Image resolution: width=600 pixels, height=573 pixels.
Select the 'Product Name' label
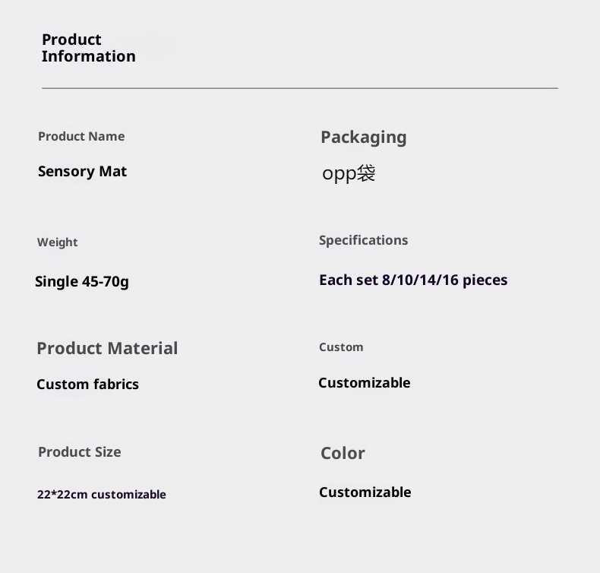(x=81, y=137)
